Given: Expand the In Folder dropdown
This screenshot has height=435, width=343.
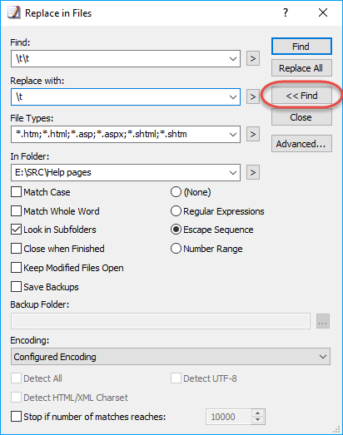Looking at the screenshot, I should (x=233, y=173).
